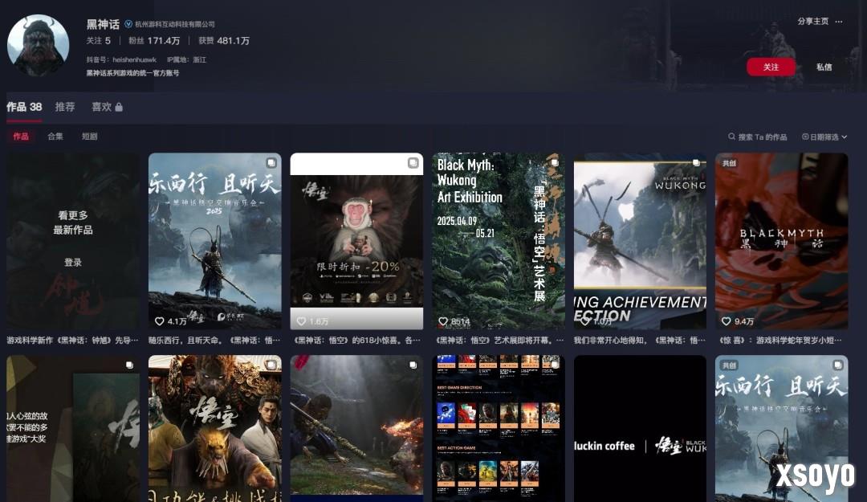Image resolution: width=867 pixels, height=502 pixels.
Task: Follow 黑神话 with the red 关注 button
Action: click(771, 67)
